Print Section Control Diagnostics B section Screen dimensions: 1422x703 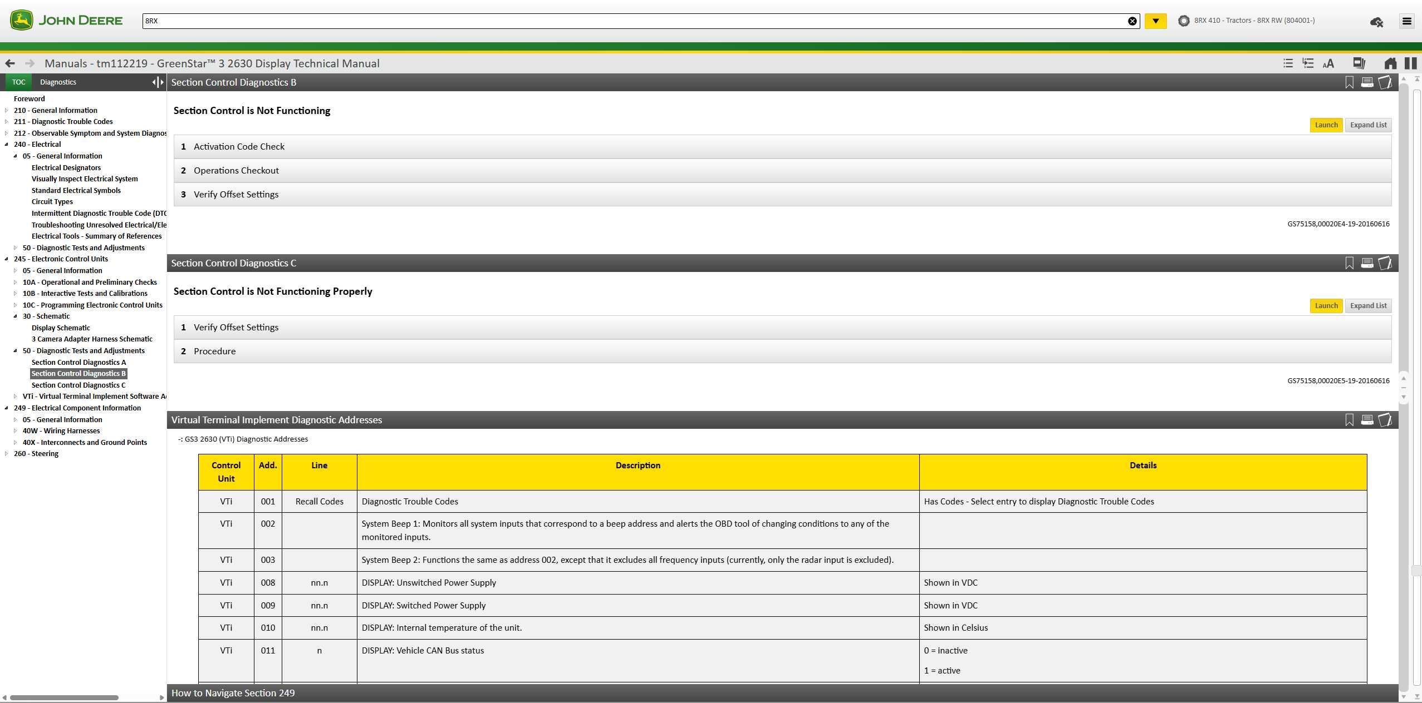coord(1367,82)
